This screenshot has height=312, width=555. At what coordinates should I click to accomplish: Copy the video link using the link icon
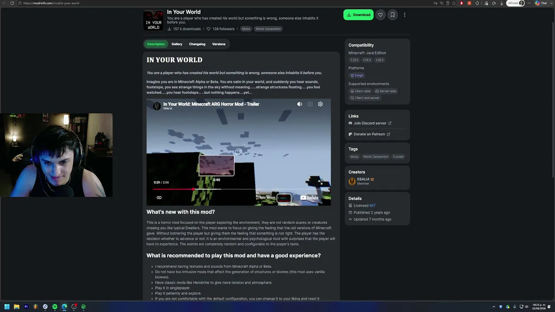(x=159, y=198)
